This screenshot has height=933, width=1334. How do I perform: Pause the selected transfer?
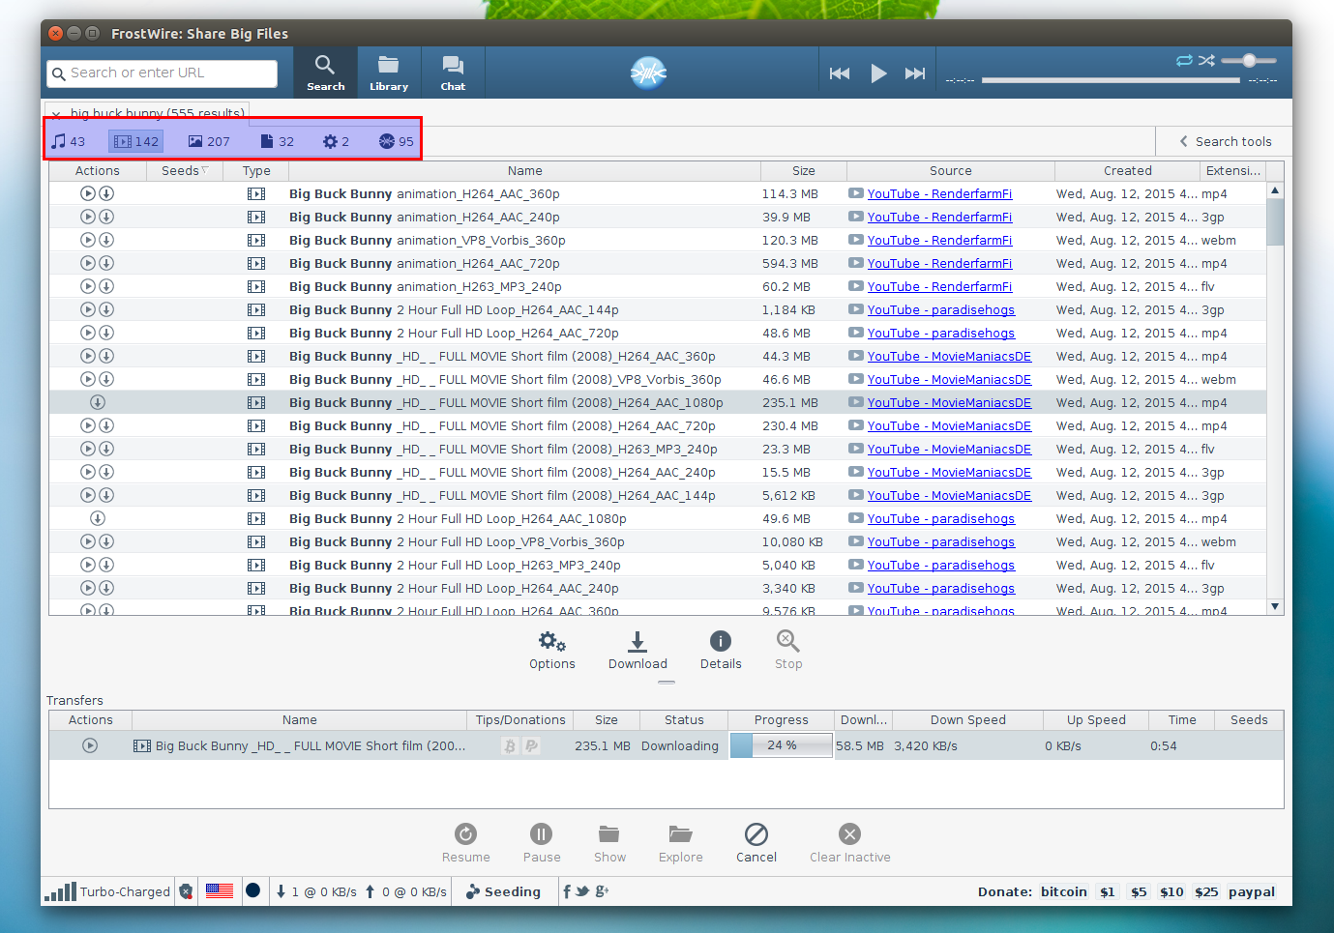(542, 843)
